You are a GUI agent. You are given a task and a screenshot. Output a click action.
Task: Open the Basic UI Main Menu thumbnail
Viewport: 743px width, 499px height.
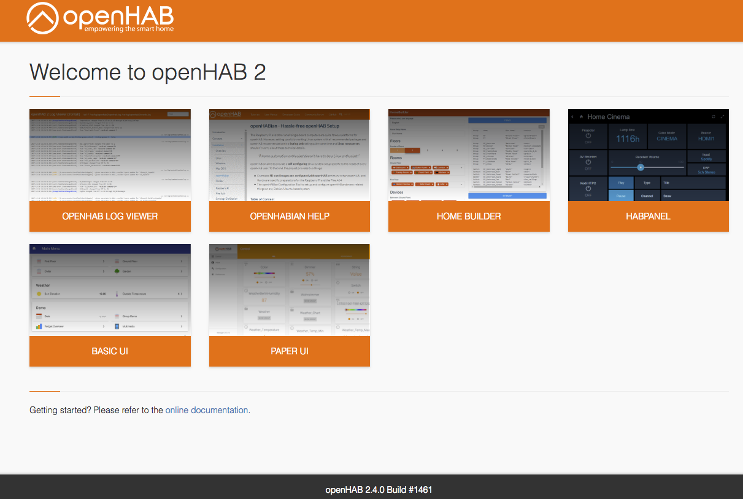[110, 290]
